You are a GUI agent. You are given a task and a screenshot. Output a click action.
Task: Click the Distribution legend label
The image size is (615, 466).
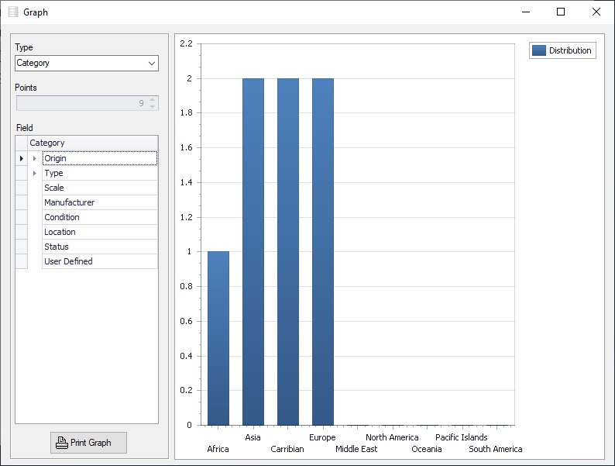(x=570, y=50)
